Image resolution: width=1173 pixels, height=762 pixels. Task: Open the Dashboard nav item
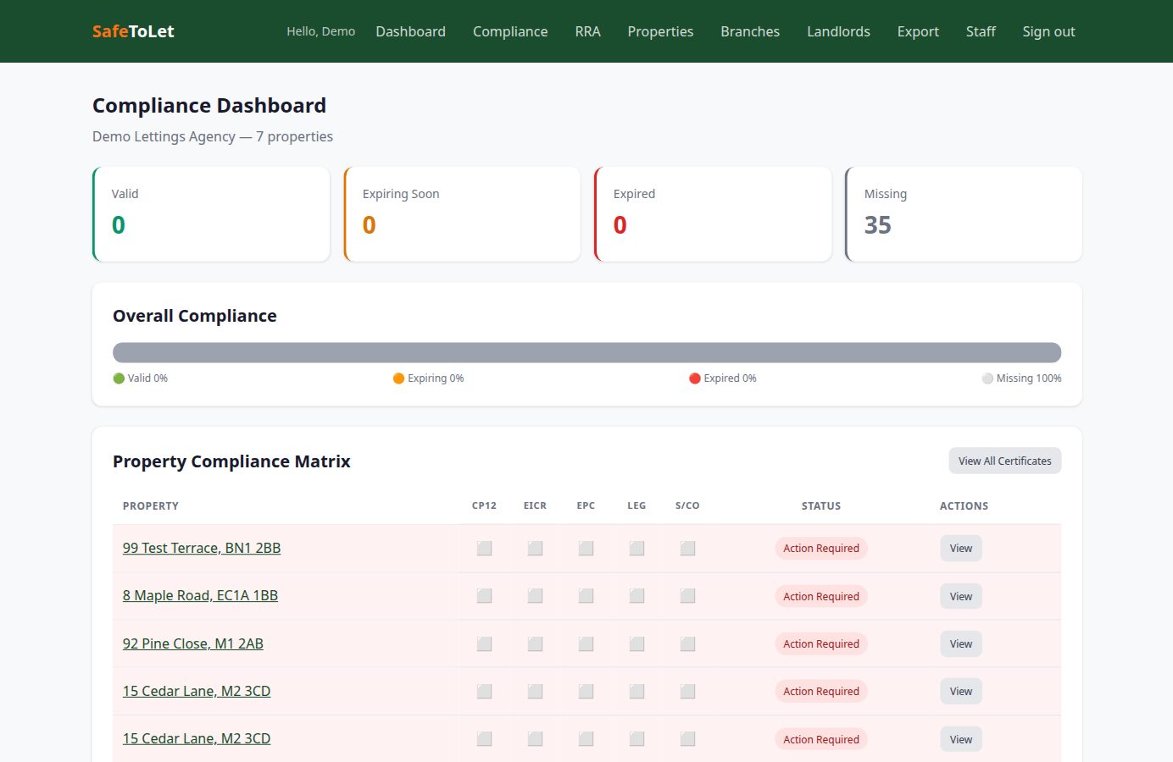[410, 31]
